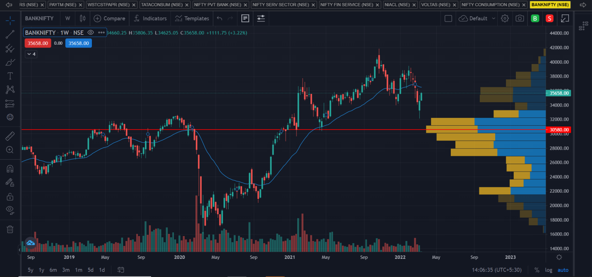This screenshot has width=592, height=277.
Task: Open the emoji icons tool
Action: [10, 117]
